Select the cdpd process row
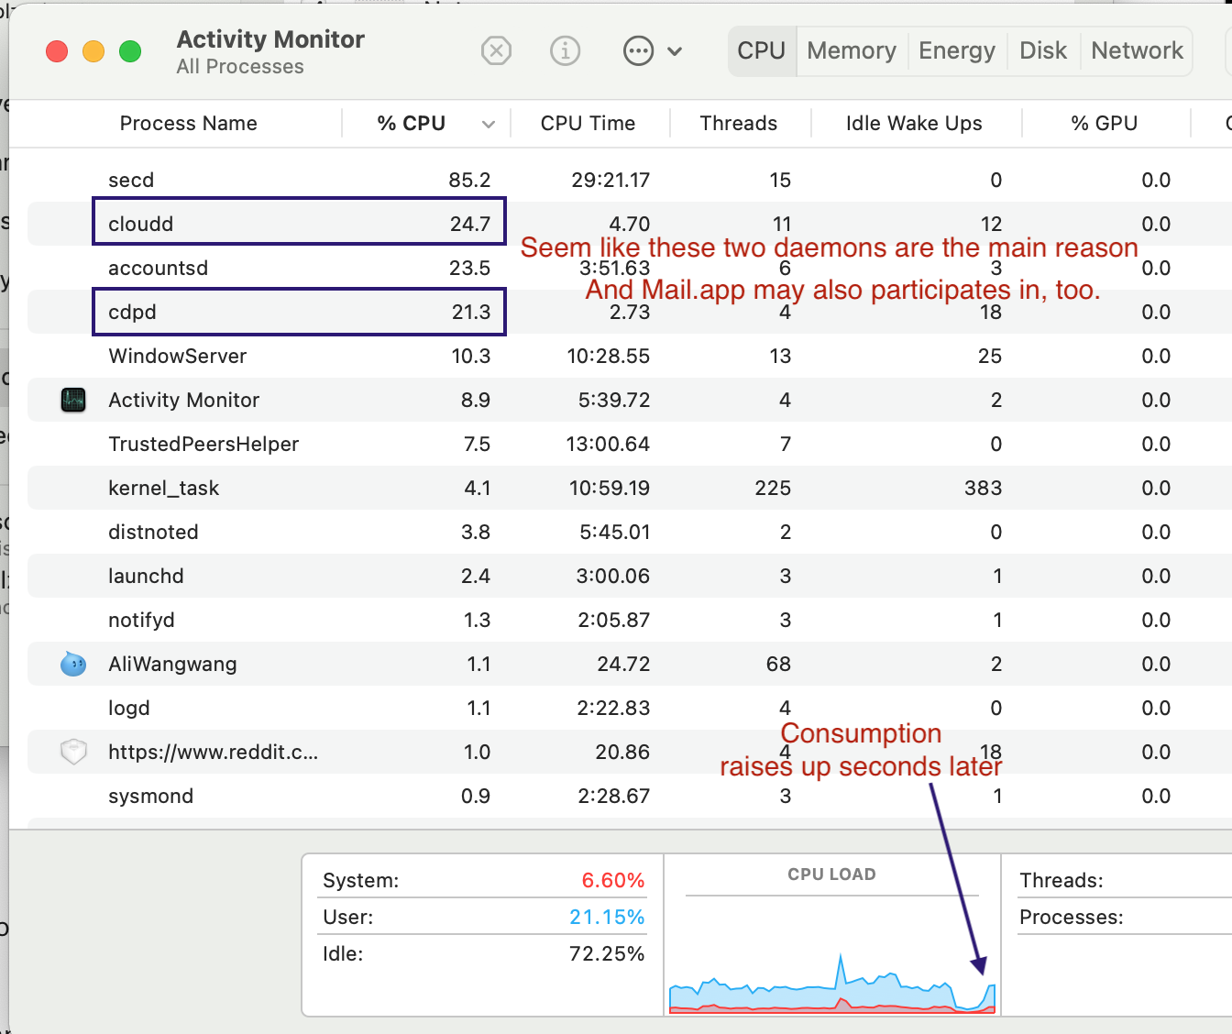1232x1034 pixels. 630,312
